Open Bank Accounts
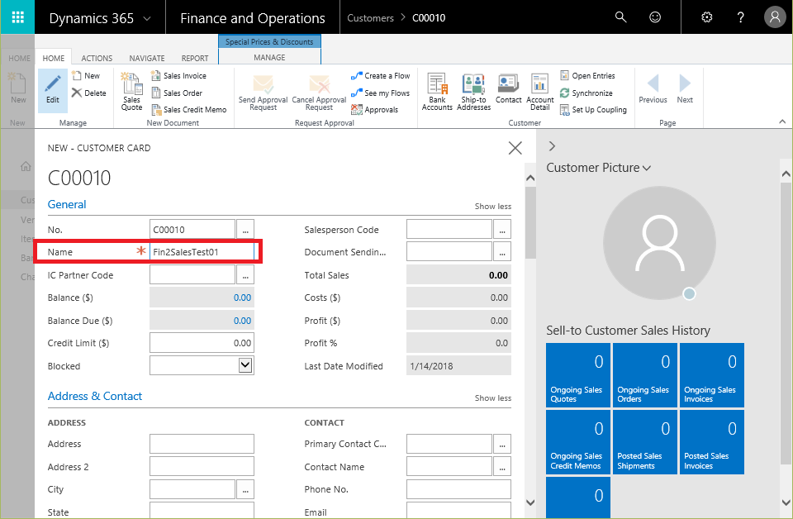 pyautogui.click(x=437, y=92)
